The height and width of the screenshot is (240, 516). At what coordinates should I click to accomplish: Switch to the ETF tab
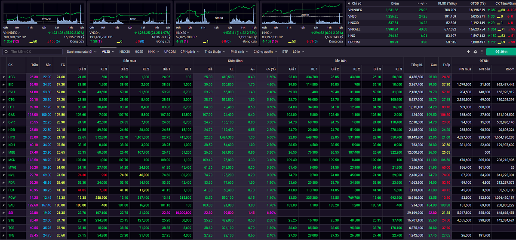[285, 52]
